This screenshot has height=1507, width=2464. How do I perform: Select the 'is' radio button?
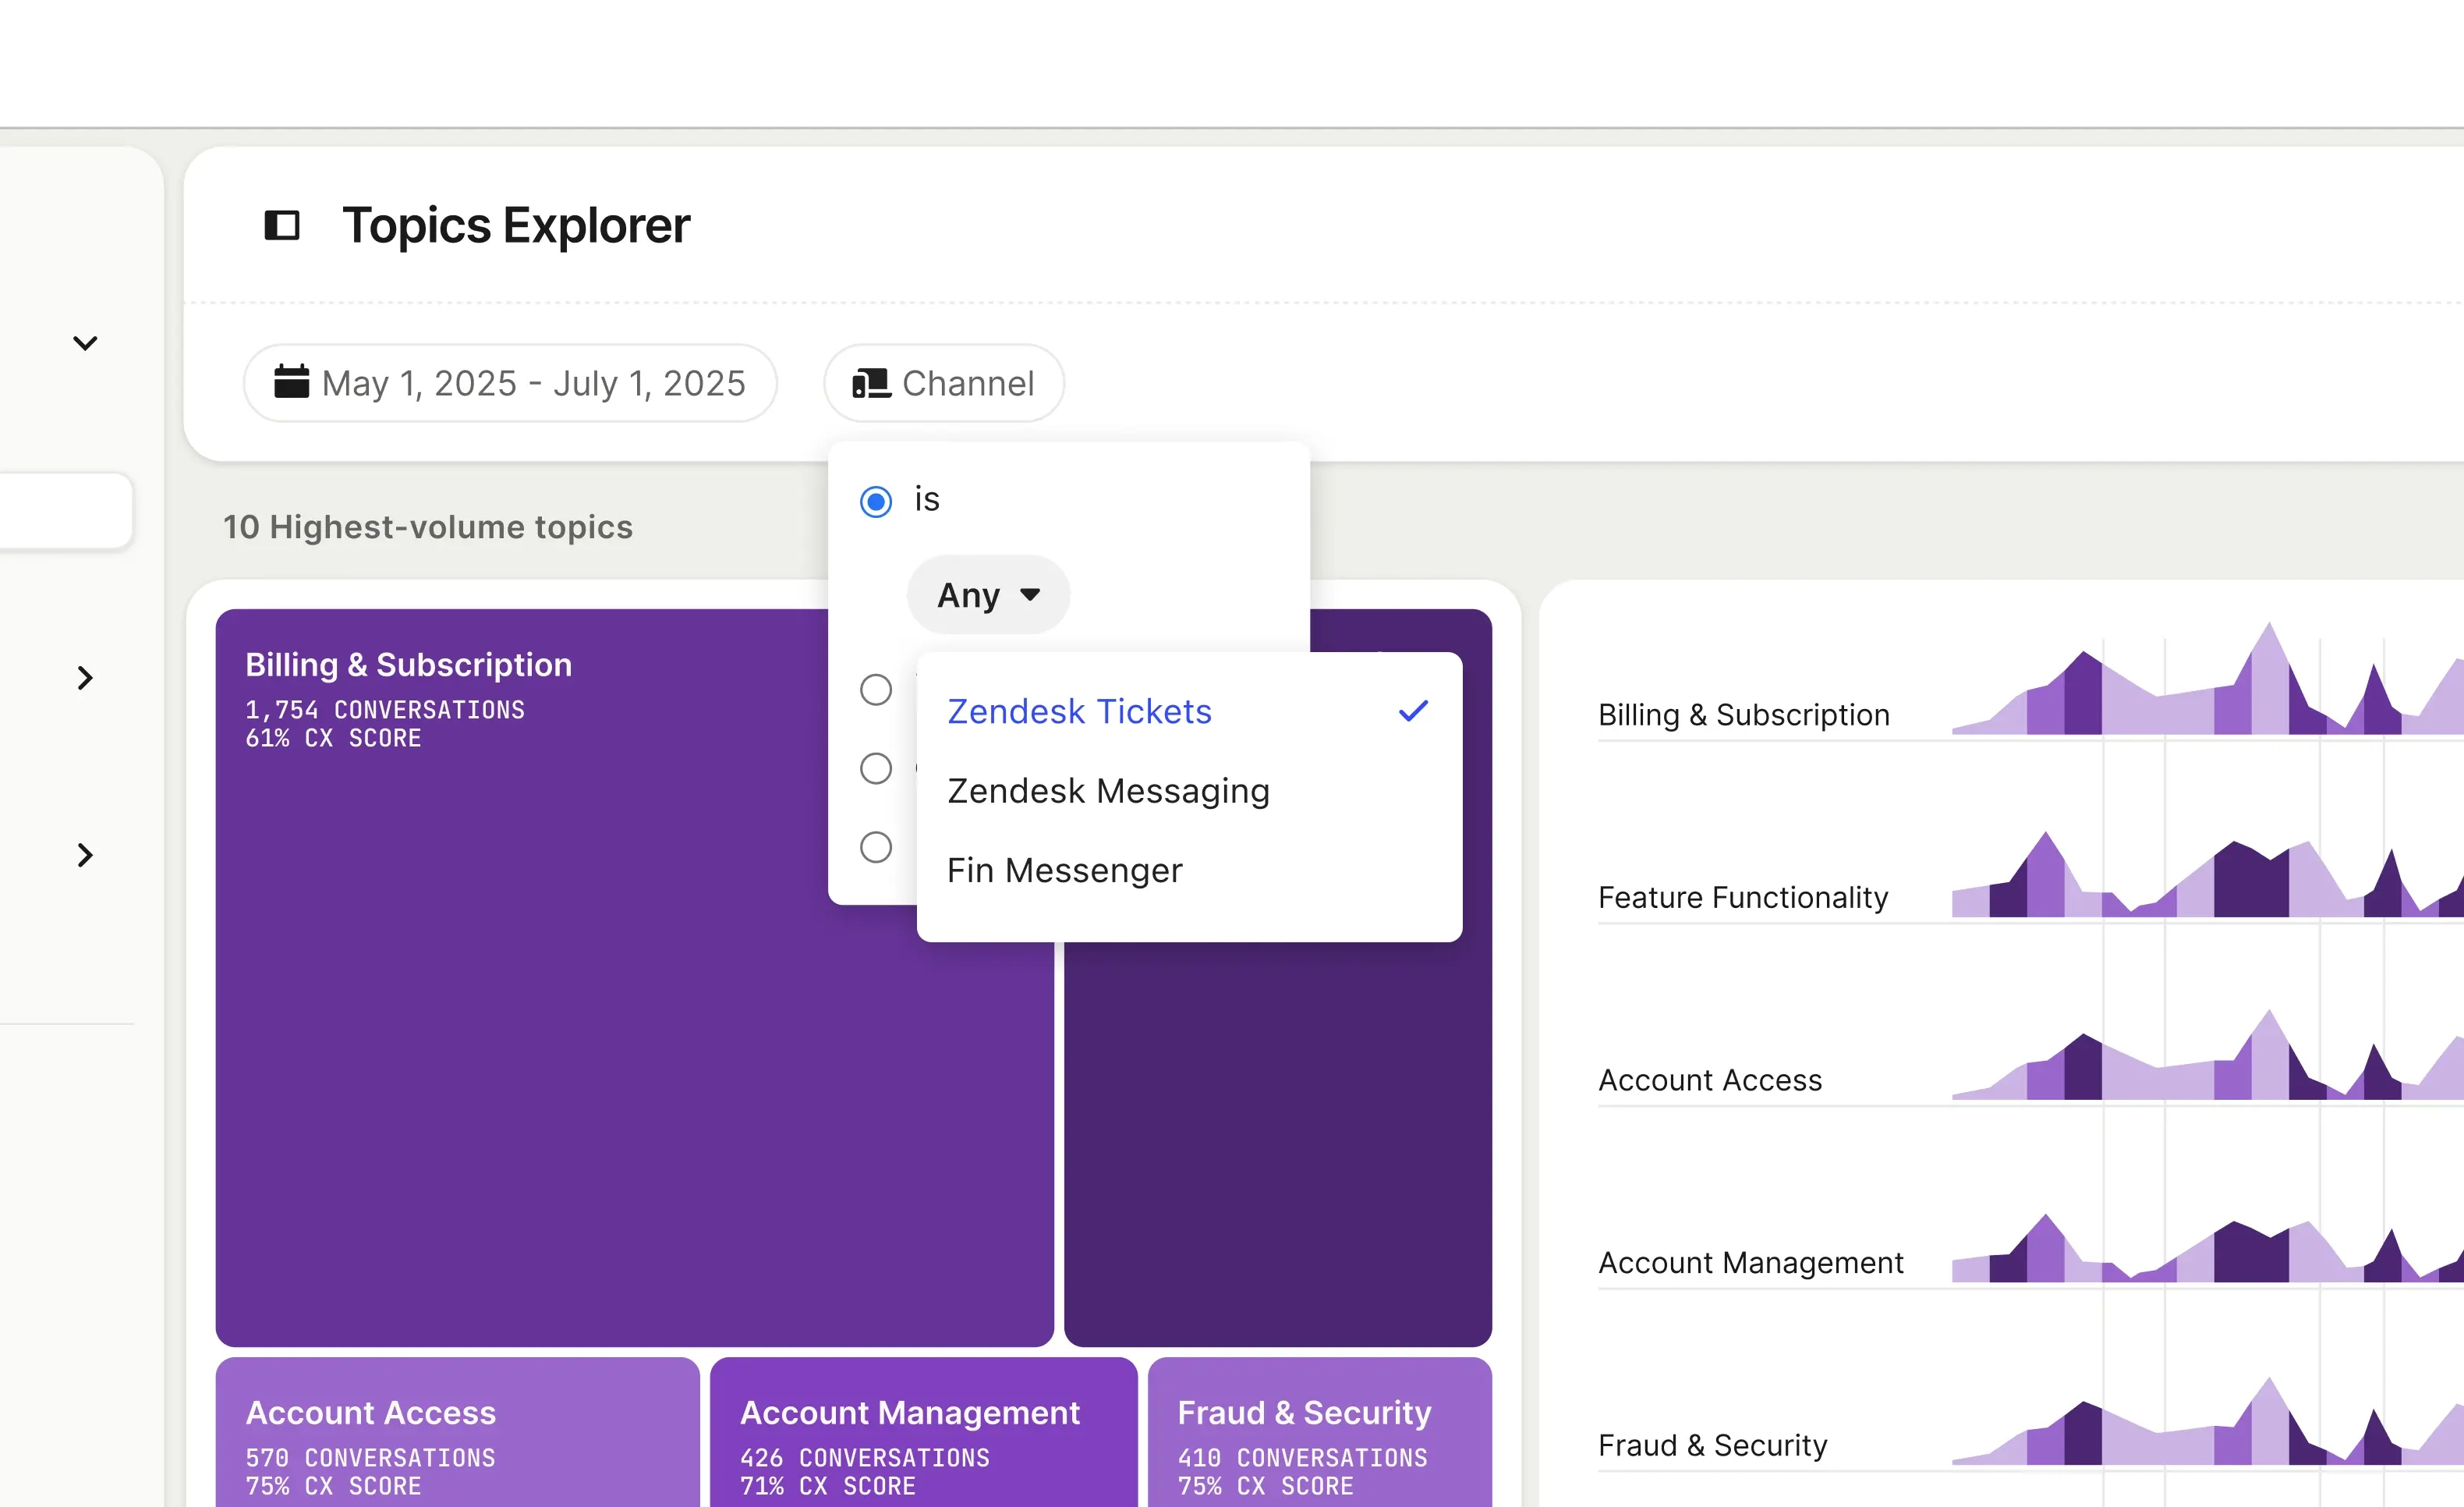click(x=876, y=500)
